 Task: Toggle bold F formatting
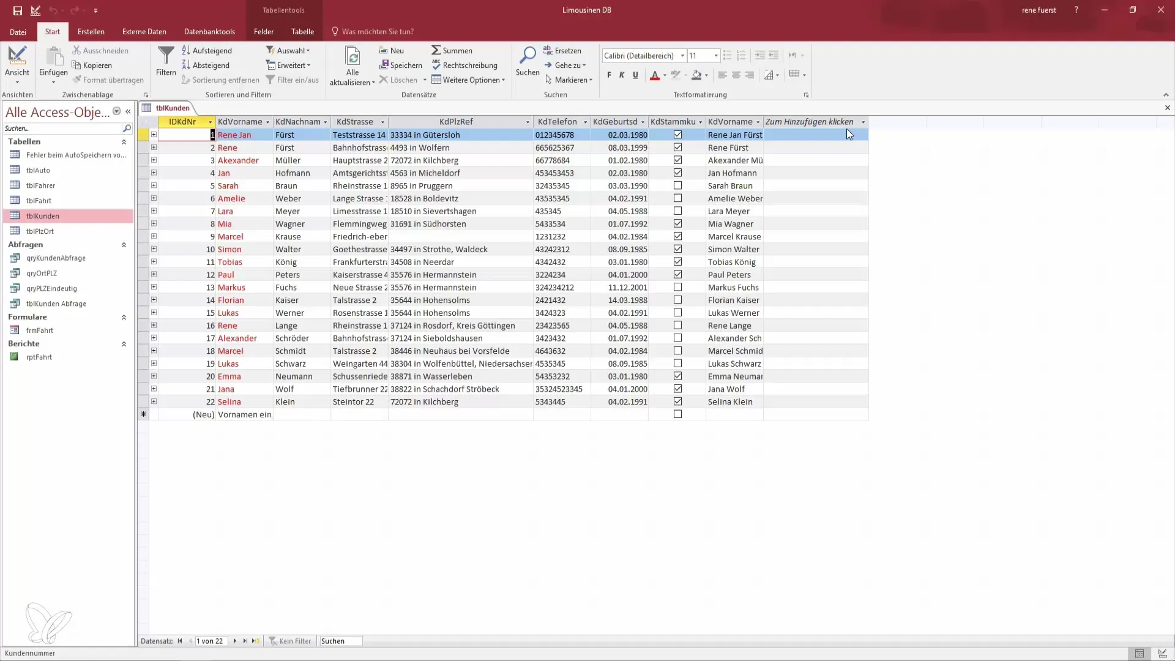[609, 75]
